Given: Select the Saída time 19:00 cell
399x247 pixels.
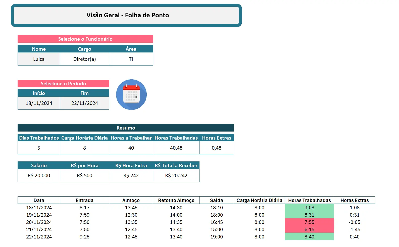Looking at the screenshot, I should [x=216, y=237].
